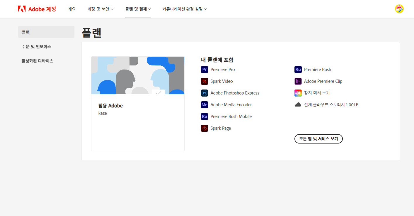Click the Premiere Pro app icon
The width and height of the screenshot is (414, 216).
point(205,70)
